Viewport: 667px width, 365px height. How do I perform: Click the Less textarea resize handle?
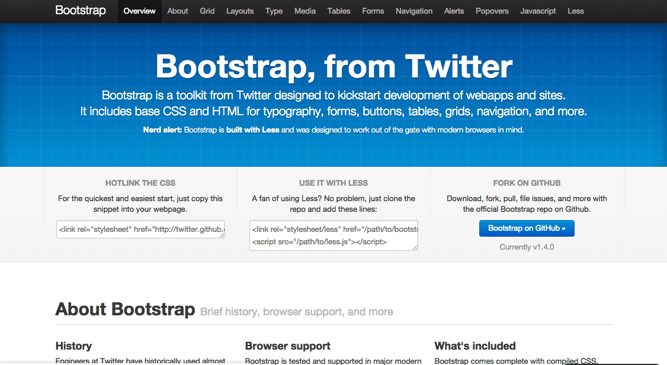point(415,247)
